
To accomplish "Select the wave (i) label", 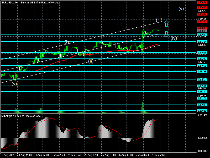I will pyautogui.click(x=67, y=42).
